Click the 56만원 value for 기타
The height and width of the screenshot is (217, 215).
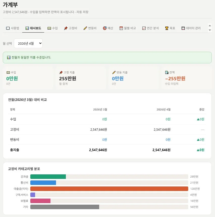click(194, 207)
